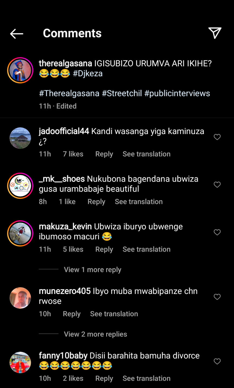Like munezero405's comment heart
The width and height of the screenshot is (234, 388).
[217, 297]
